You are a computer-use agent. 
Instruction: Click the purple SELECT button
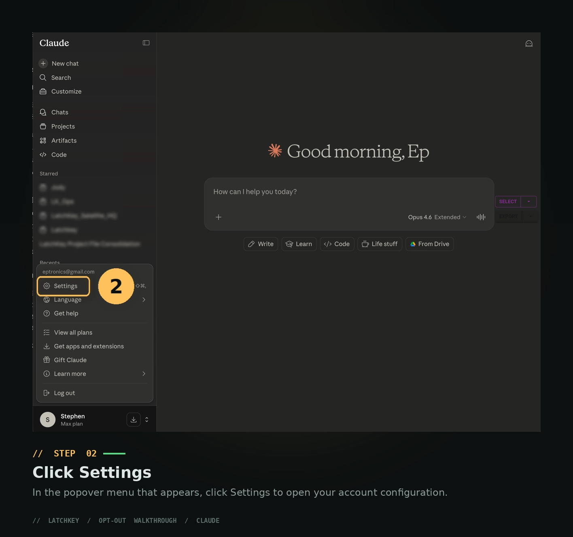click(508, 202)
